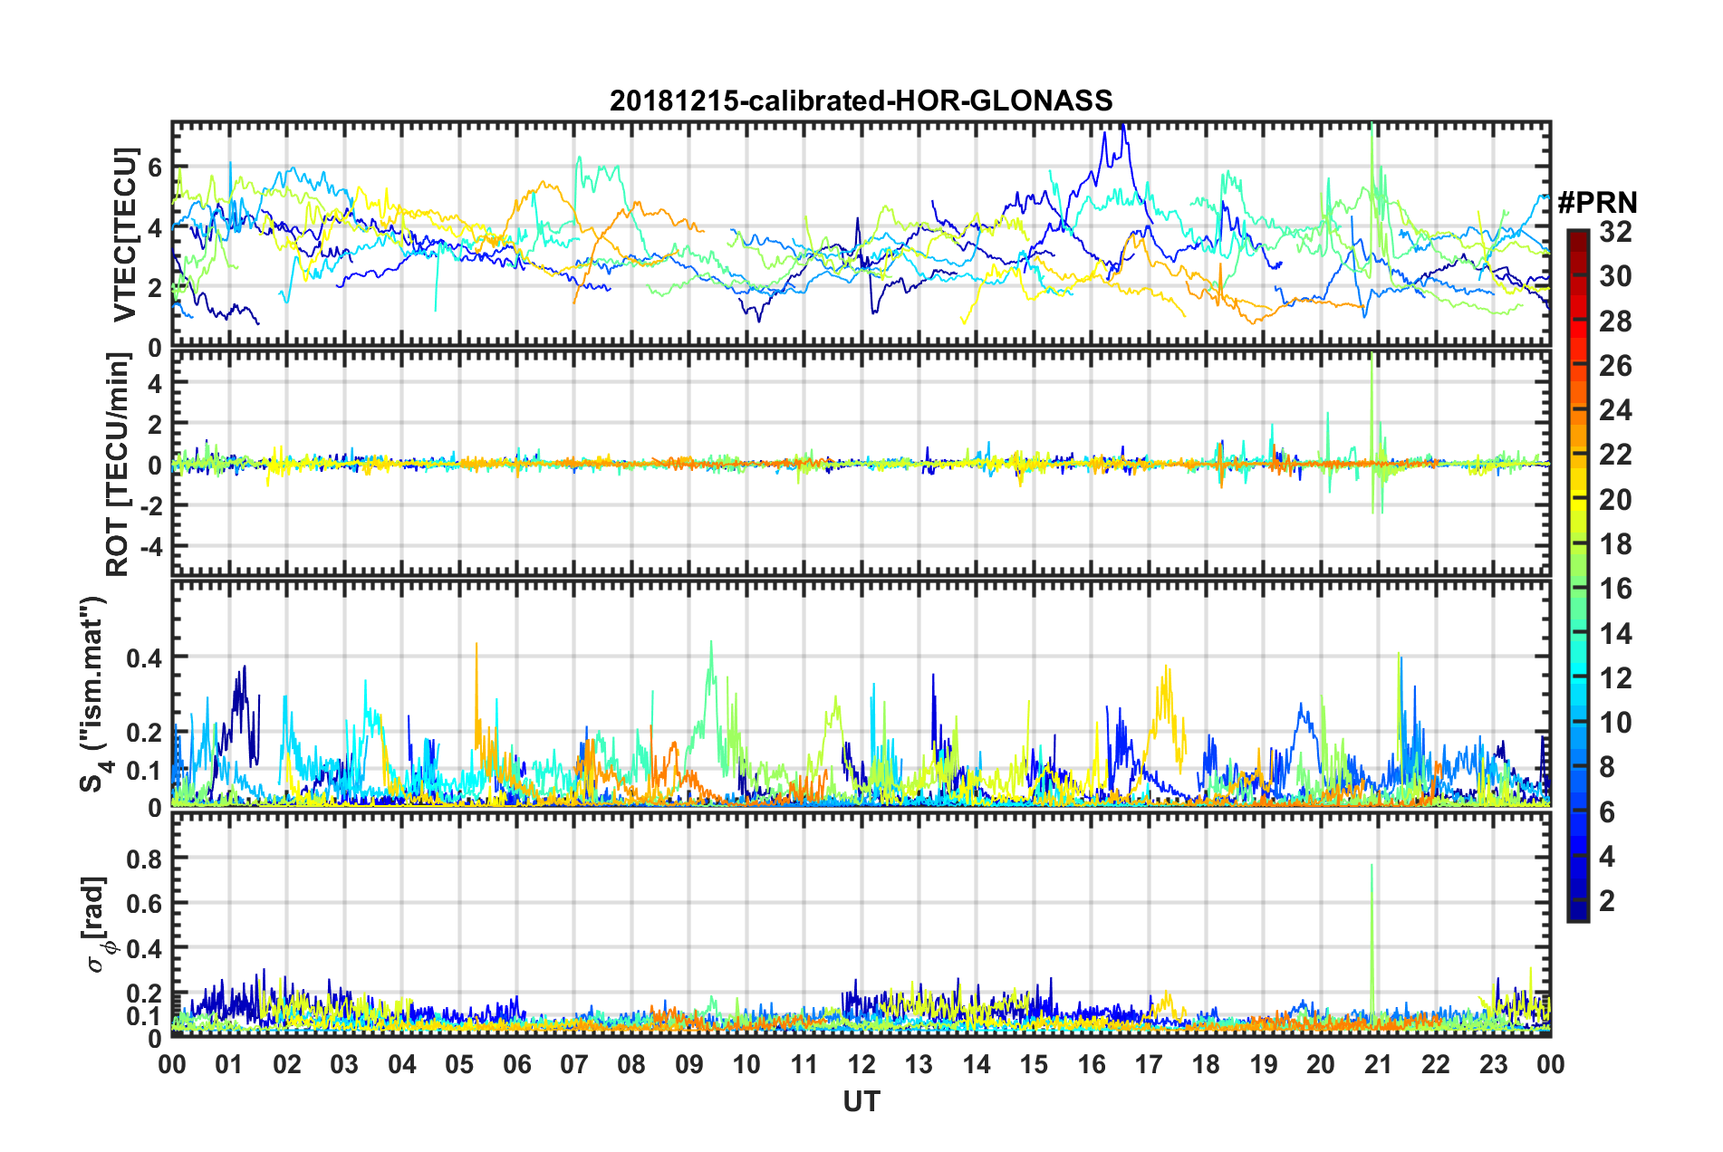Click x-axis tick label 19
1723x1152 pixels.
1264,1064
